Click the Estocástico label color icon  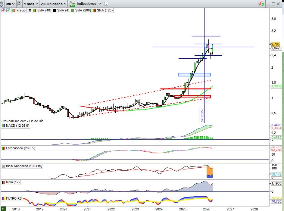pos(3,148)
